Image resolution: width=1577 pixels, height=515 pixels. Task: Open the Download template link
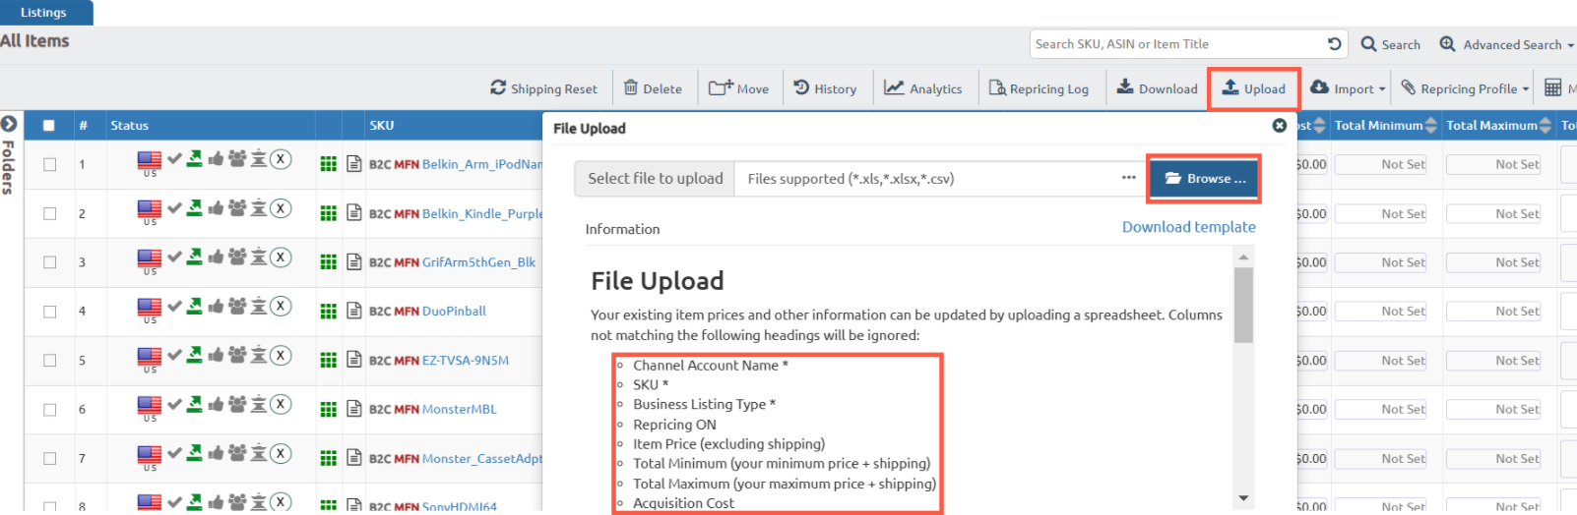coord(1188,227)
